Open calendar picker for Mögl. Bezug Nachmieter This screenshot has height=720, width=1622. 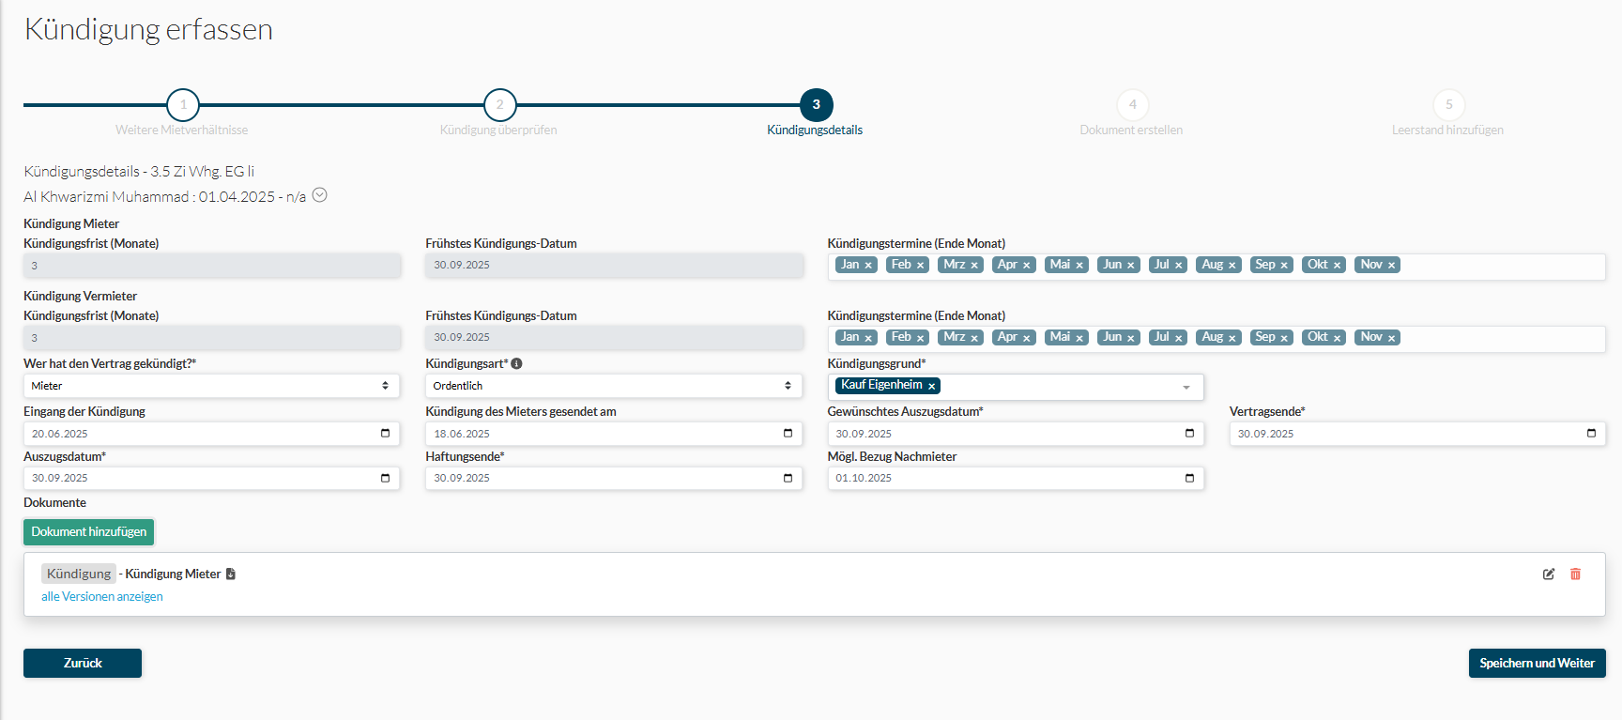[1189, 478]
